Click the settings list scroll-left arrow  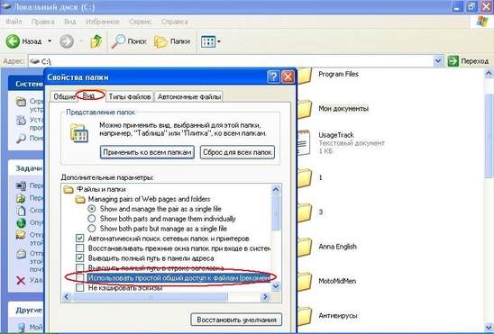coord(67,296)
